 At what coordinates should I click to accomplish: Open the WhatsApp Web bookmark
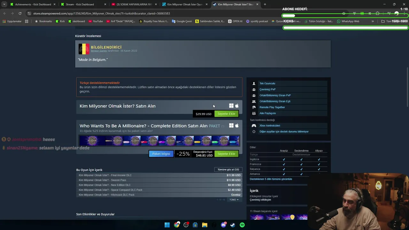(x=348, y=21)
